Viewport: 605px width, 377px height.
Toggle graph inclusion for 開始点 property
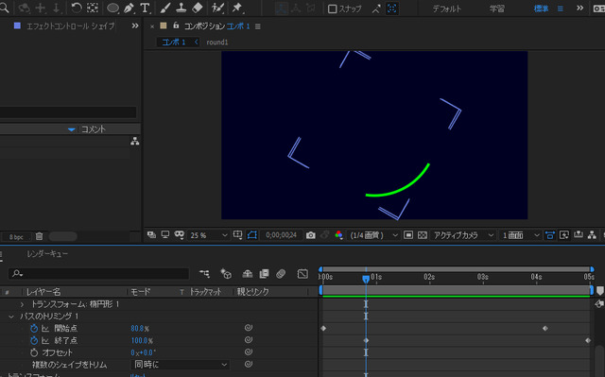click(x=45, y=329)
